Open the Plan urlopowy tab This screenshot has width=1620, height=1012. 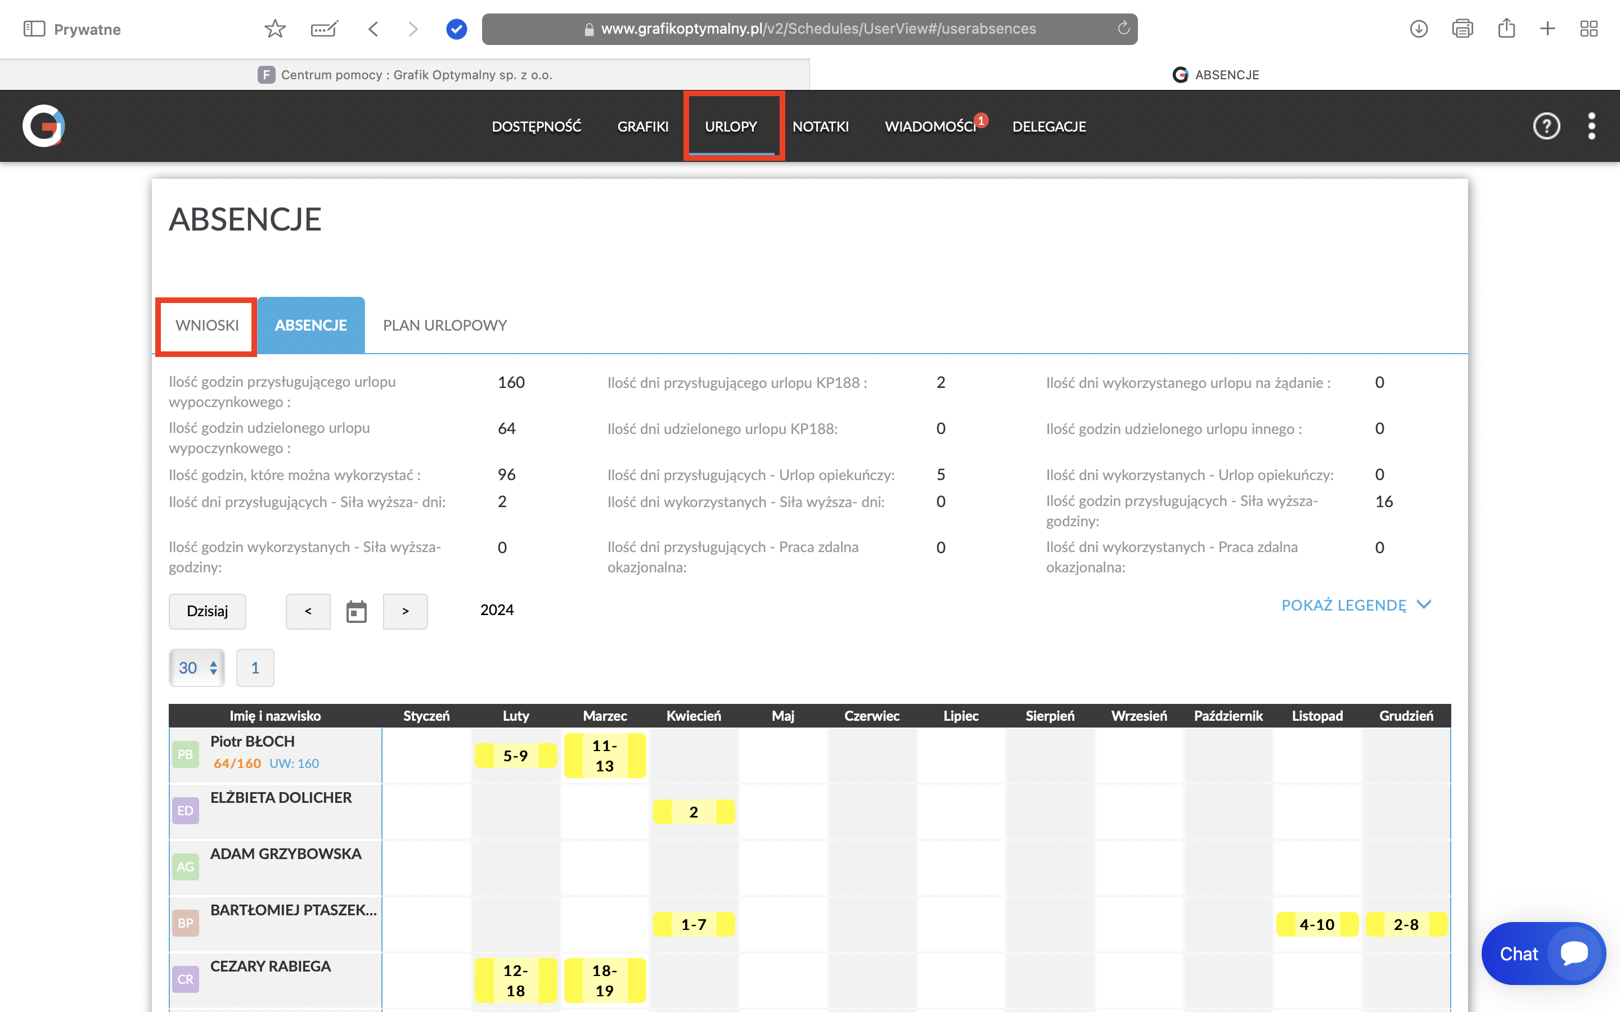tap(444, 326)
